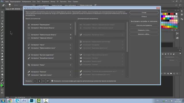Click the Note 'Комментарий' icon in extra tools
The height and width of the screenshot is (103, 184).
point(81,61)
